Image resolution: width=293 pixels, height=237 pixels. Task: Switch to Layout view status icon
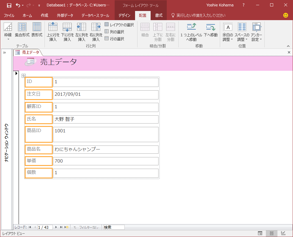pyautogui.click(x=272, y=233)
